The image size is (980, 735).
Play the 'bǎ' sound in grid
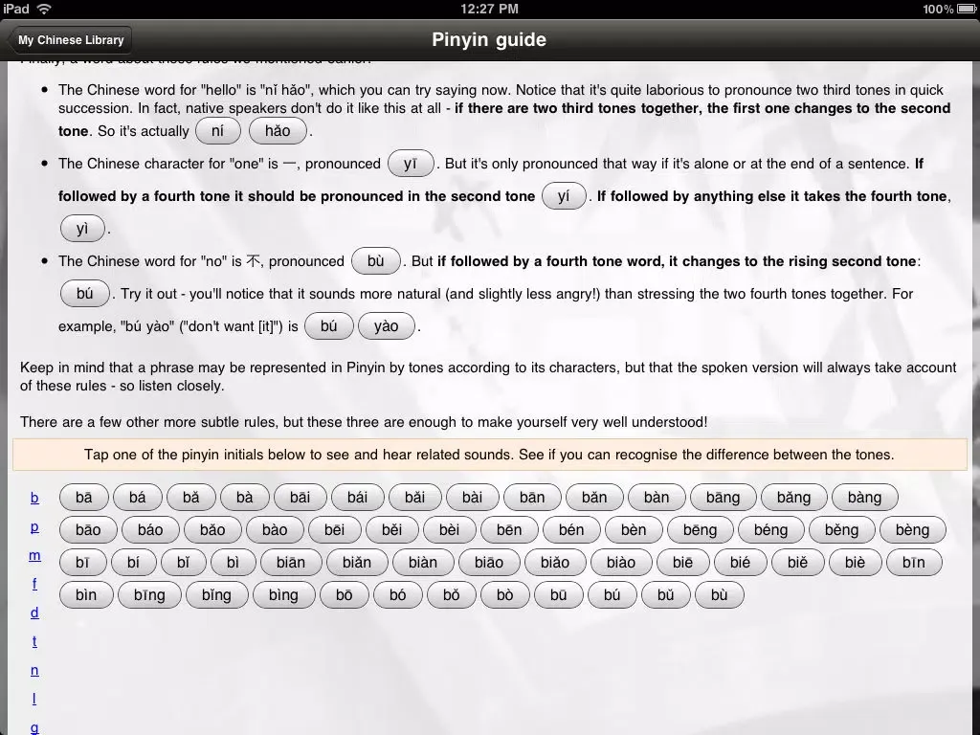(x=191, y=497)
